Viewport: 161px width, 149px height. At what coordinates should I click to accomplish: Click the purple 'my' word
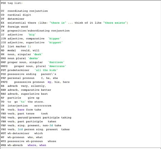click(x=50, y=82)
